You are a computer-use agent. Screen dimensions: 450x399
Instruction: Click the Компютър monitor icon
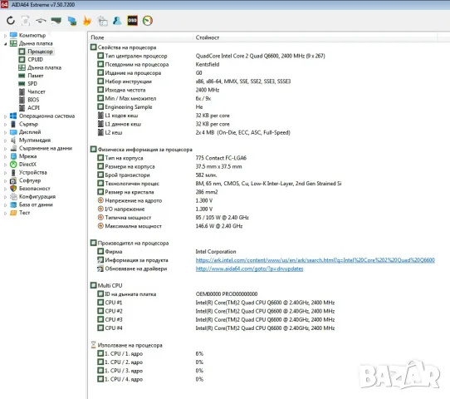click(x=13, y=35)
